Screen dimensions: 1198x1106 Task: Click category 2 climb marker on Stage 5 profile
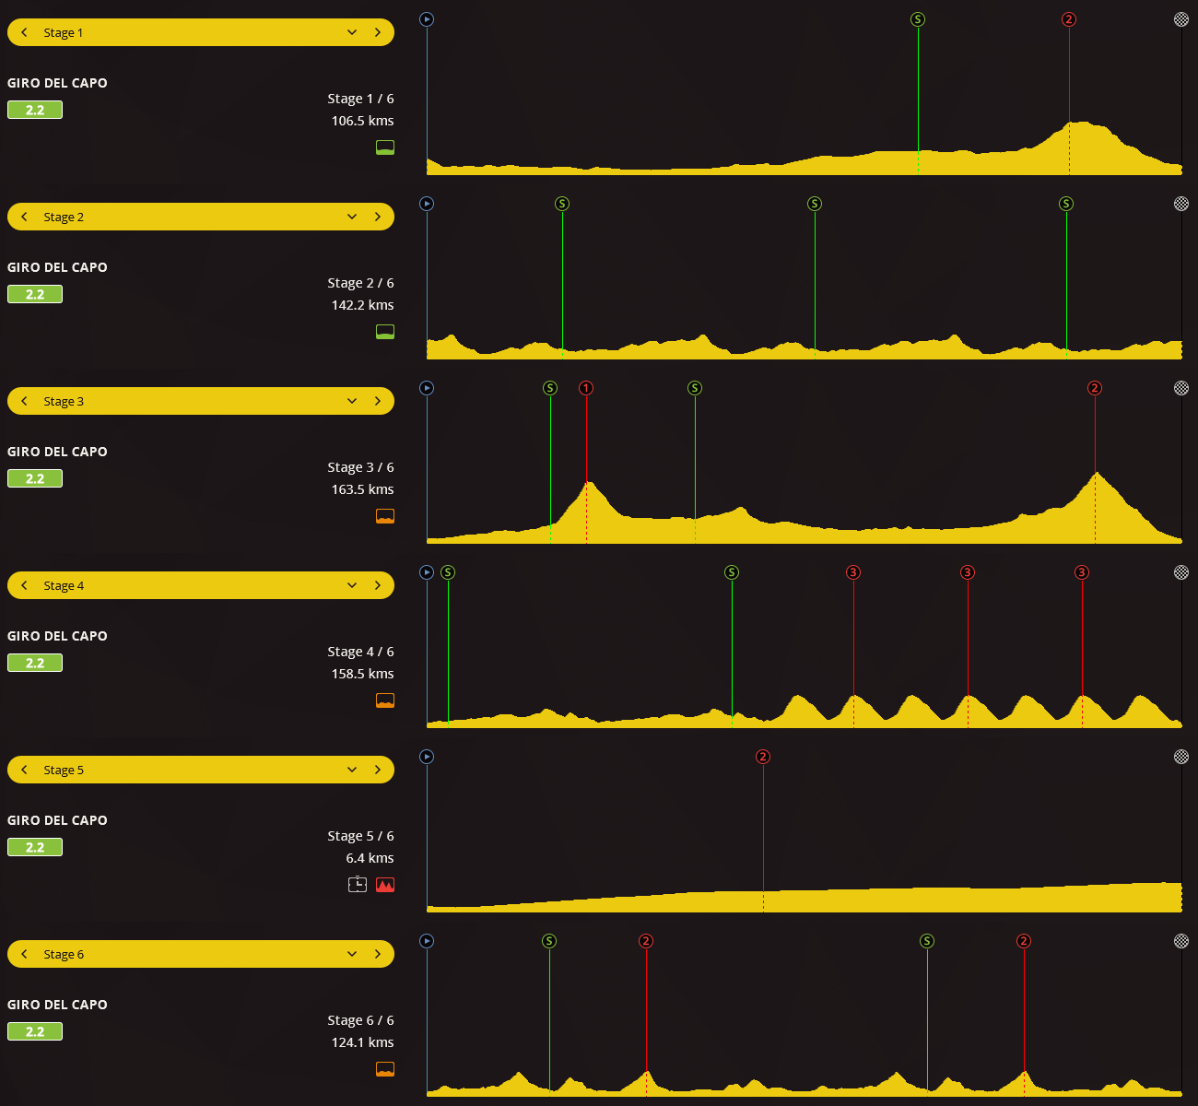click(763, 757)
